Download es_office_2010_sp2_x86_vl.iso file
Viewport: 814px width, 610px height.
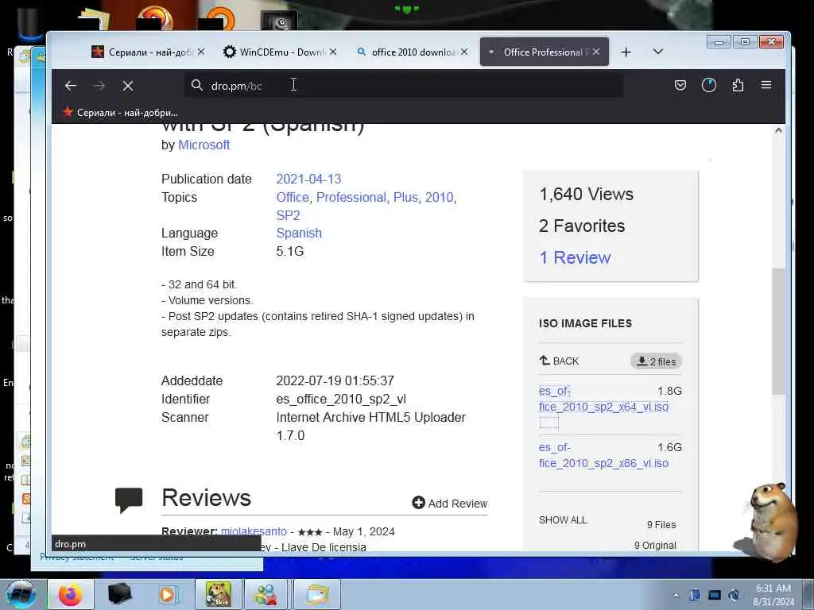click(x=604, y=455)
